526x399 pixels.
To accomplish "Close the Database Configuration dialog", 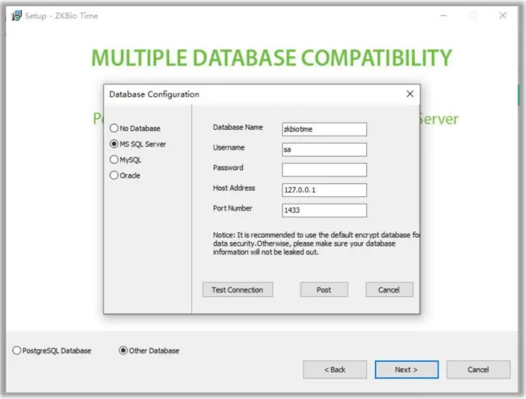I will (410, 94).
